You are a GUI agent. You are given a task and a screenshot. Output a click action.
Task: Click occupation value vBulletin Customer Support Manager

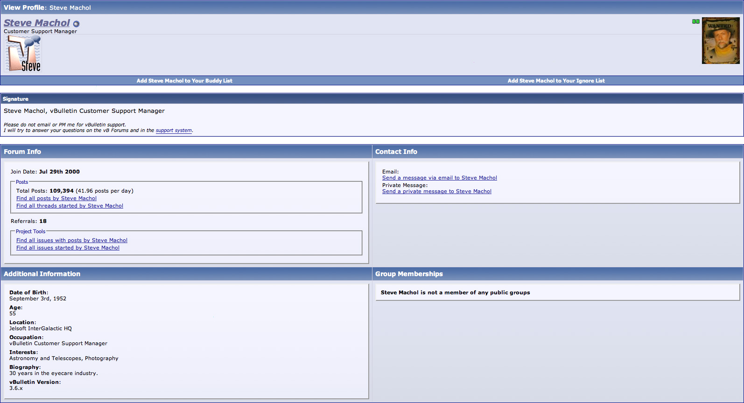click(x=58, y=343)
